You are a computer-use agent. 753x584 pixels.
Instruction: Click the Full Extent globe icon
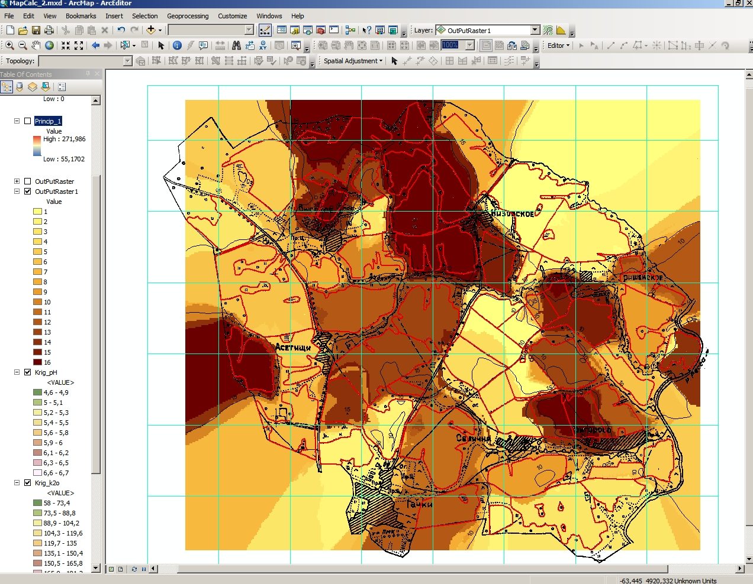[x=50, y=45]
